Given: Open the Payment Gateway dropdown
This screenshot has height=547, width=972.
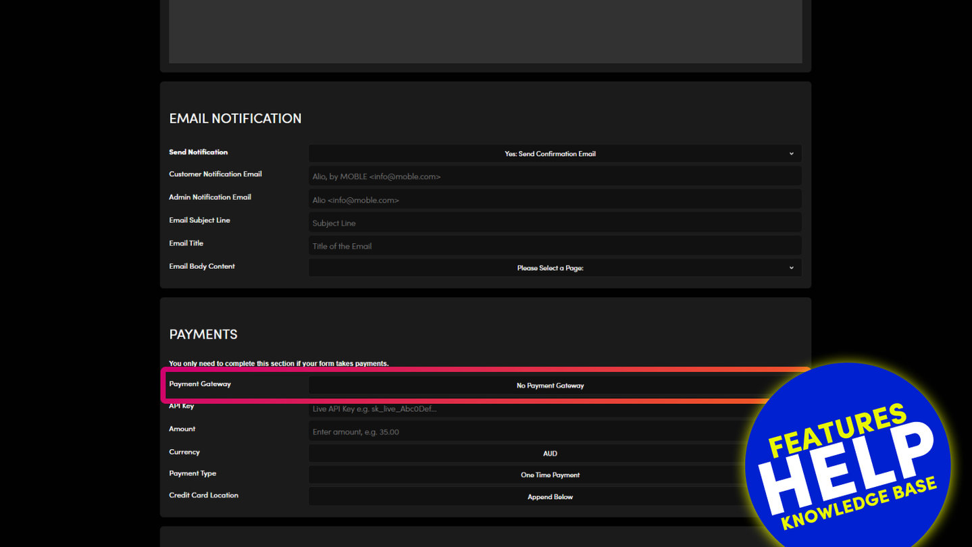Looking at the screenshot, I should coord(549,386).
